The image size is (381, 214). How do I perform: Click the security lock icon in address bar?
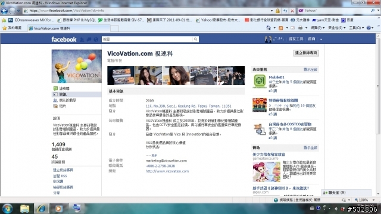click(x=277, y=11)
